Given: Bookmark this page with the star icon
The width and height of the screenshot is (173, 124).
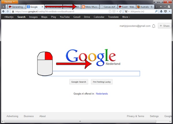Looking at the screenshot, I should [x=110, y=12].
